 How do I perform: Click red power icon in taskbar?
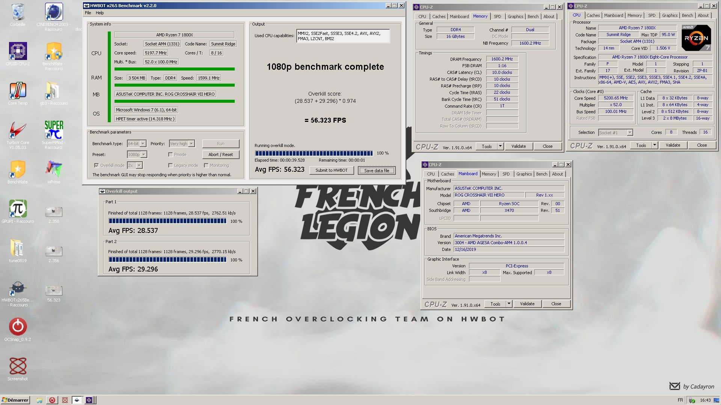(52, 400)
